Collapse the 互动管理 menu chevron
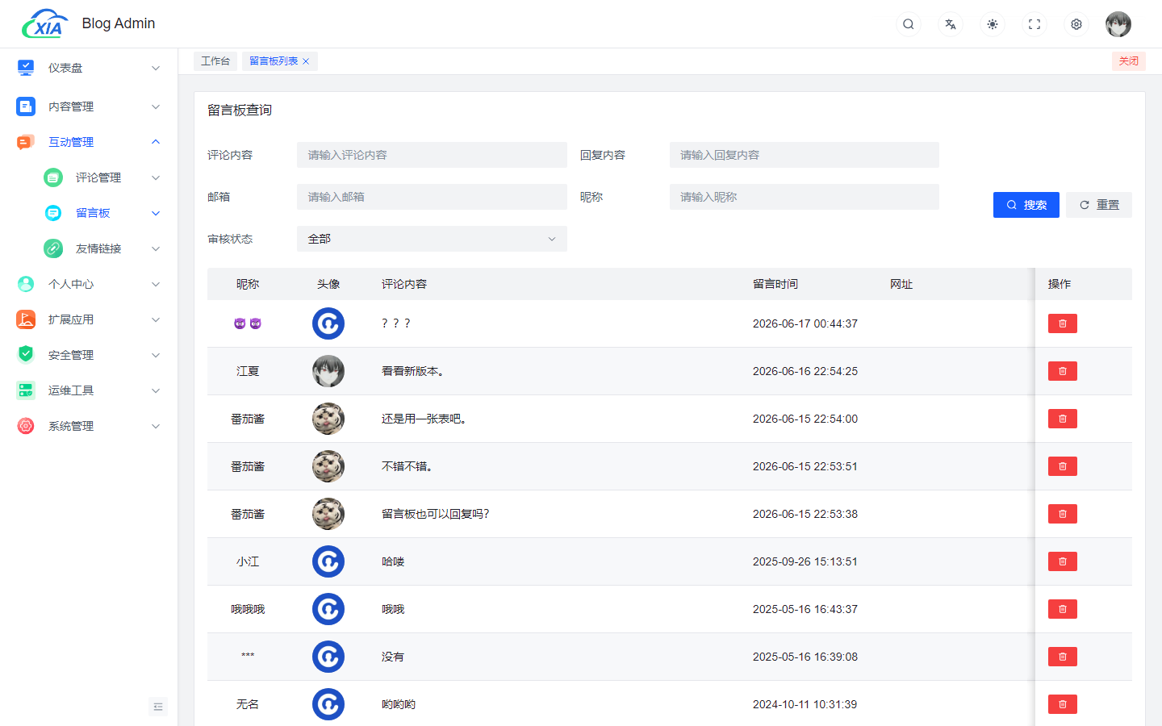 click(156, 142)
